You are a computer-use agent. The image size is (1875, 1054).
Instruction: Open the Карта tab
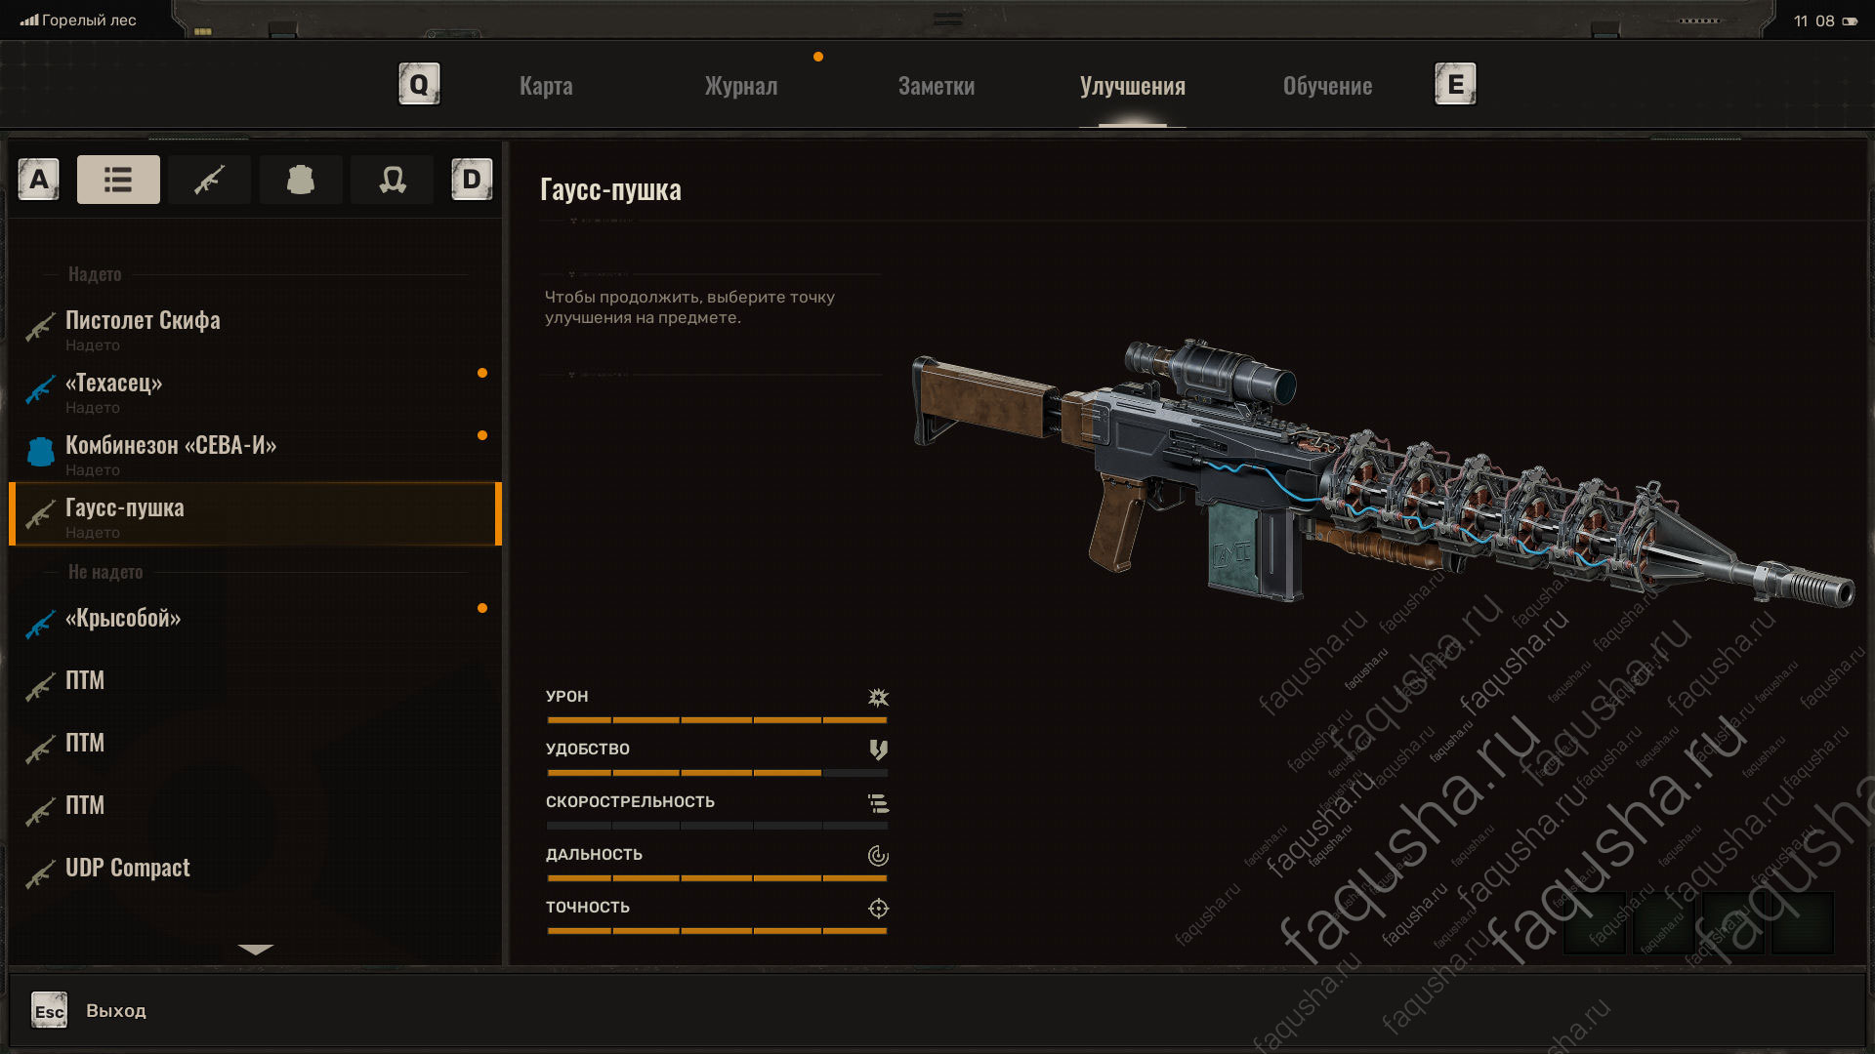pos(546,86)
